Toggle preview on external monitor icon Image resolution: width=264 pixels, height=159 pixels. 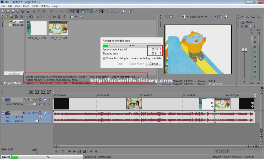(x=171, y=17)
